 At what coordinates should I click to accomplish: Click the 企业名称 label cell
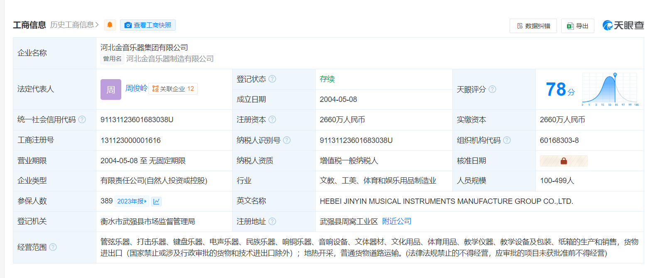tap(55, 53)
